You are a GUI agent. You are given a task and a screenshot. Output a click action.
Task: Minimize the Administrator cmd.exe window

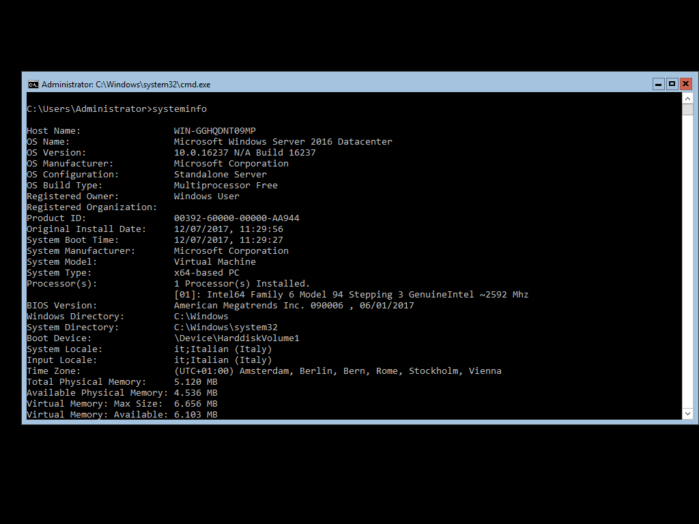659,84
